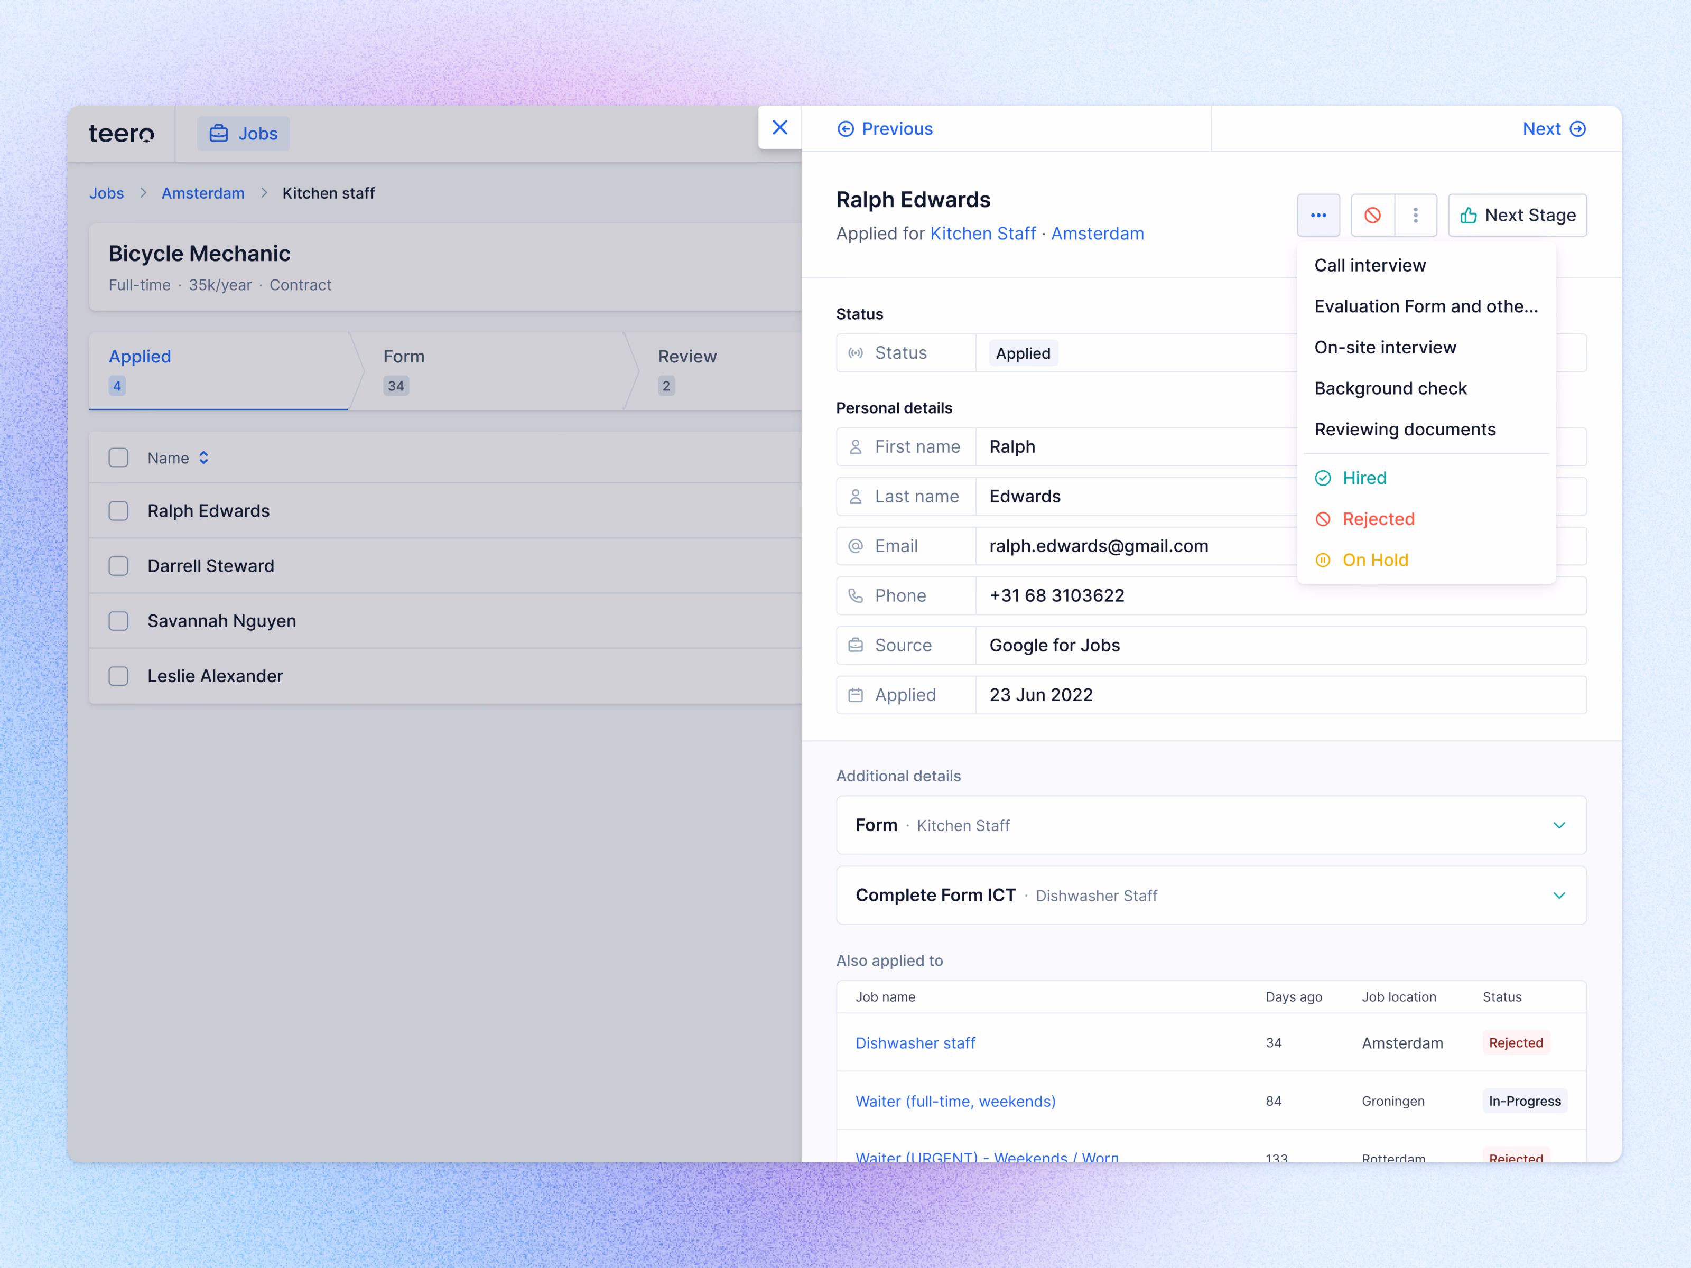Expand the Form Kitchen Staff section
The width and height of the screenshot is (1691, 1268).
coord(1211,825)
